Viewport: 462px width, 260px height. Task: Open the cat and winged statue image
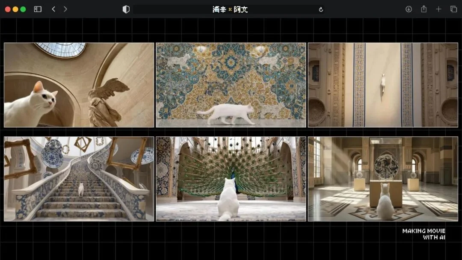coord(79,85)
